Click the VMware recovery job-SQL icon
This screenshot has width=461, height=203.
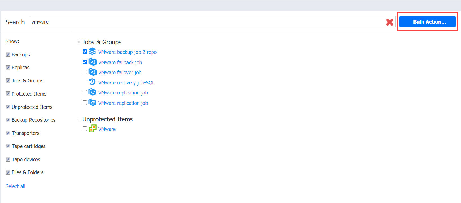92,82
